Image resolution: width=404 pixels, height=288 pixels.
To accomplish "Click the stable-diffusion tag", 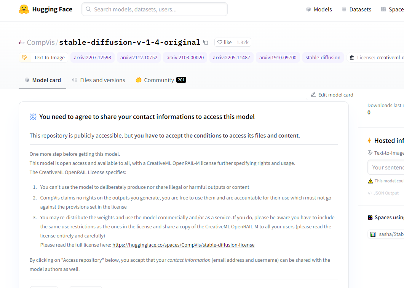I will tap(323, 57).
